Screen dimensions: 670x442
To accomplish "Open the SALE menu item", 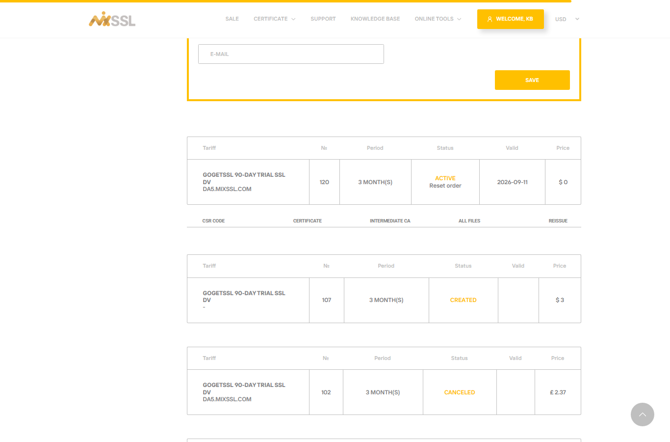I will 232,19.
